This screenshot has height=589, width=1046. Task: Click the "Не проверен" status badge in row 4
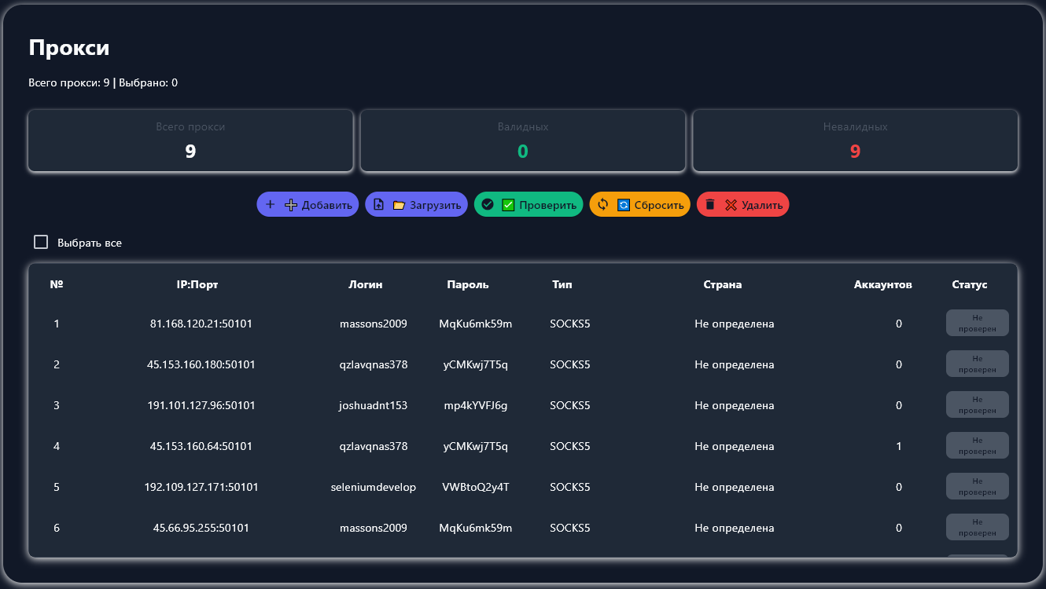(977, 445)
